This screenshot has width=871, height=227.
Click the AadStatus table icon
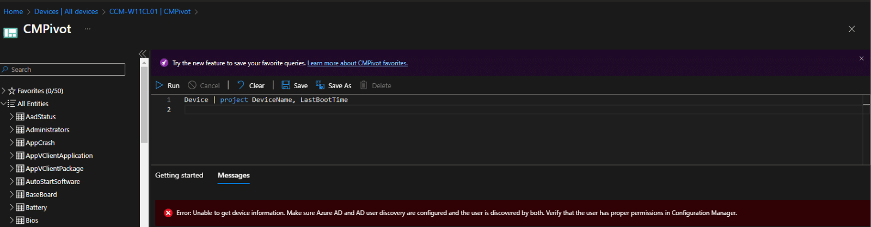coord(20,116)
